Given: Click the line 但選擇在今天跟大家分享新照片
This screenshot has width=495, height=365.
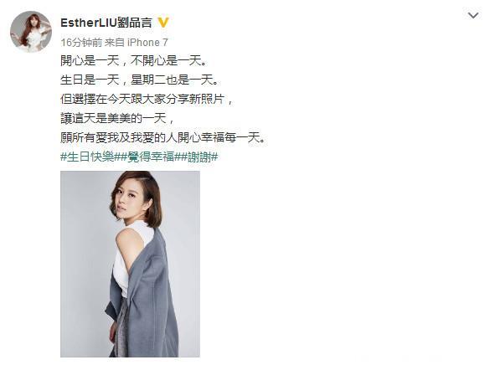Looking at the screenshot, I should tap(147, 99).
